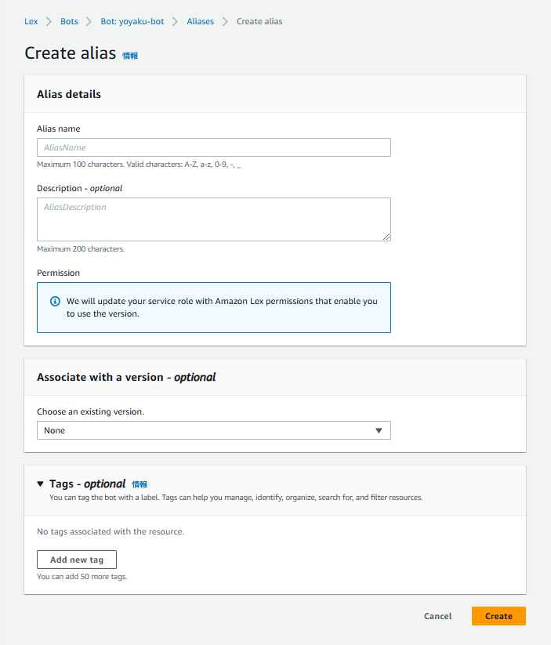551x645 pixels.
Task: Open Bot: yoyaku-bot breadcrumb link
Action: point(132,21)
